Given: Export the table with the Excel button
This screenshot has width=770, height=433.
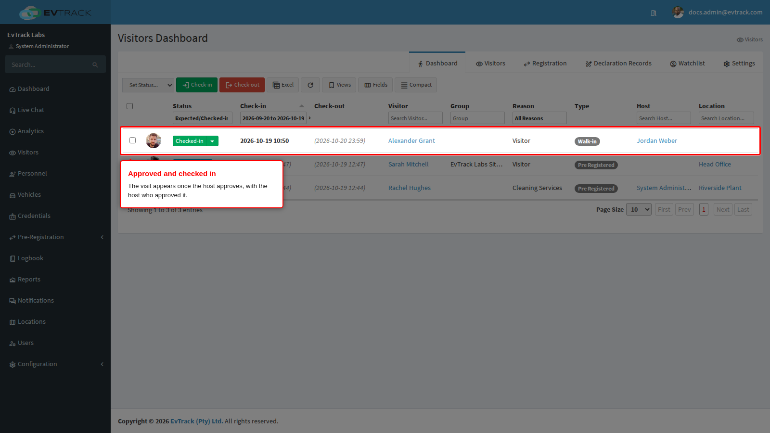Looking at the screenshot, I should (283, 85).
